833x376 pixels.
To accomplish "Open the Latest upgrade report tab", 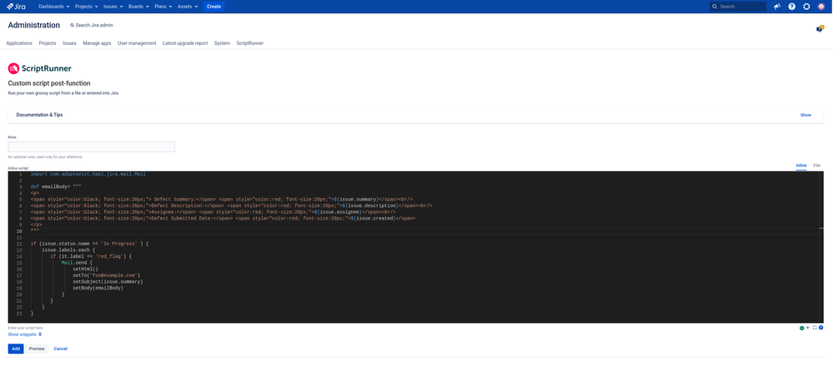I will 185,43.
